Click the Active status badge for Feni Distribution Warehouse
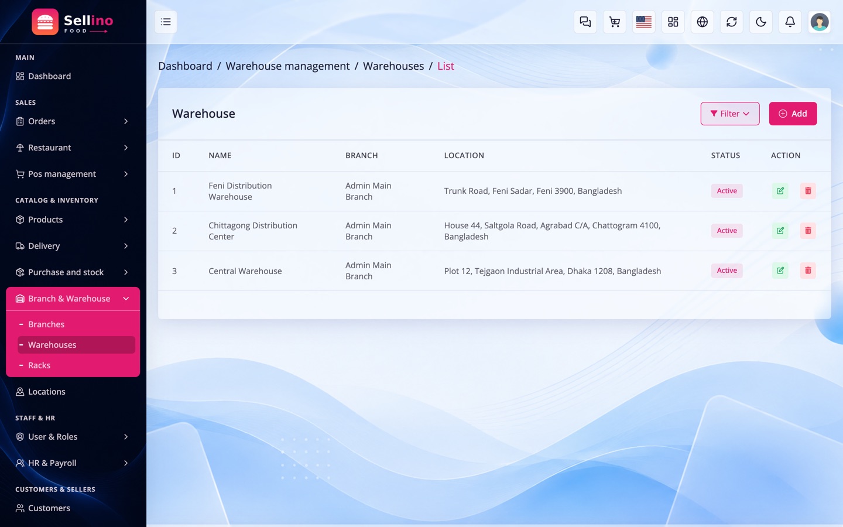Image resolution: width=843 pixels, height=527 pixels. [x=727, y=191]
